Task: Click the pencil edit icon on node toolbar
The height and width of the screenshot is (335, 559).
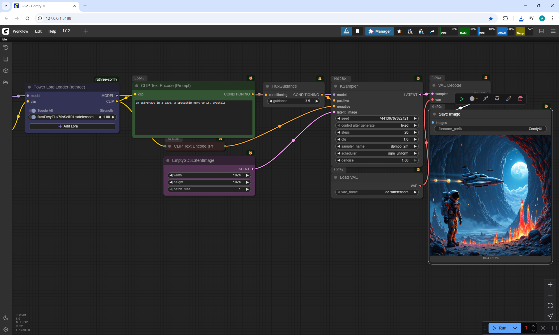Action: tap(509, 99)
